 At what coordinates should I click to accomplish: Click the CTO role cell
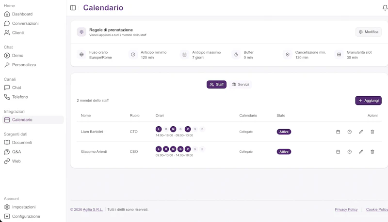point(134,132)
